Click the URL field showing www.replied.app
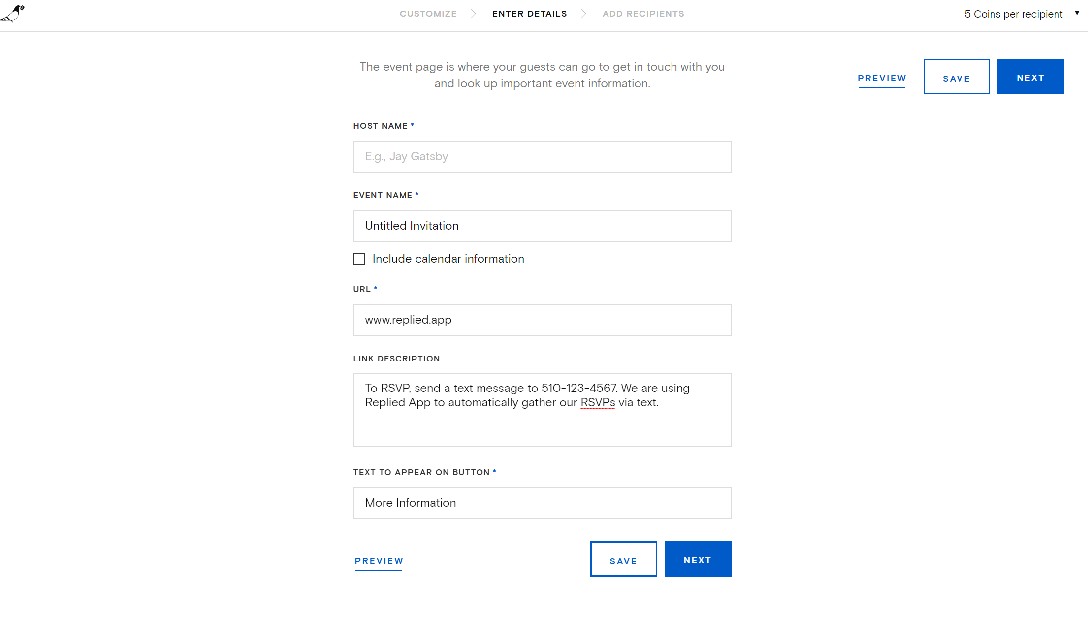This screenshot has width=1088, height=631. click(543, 320)
